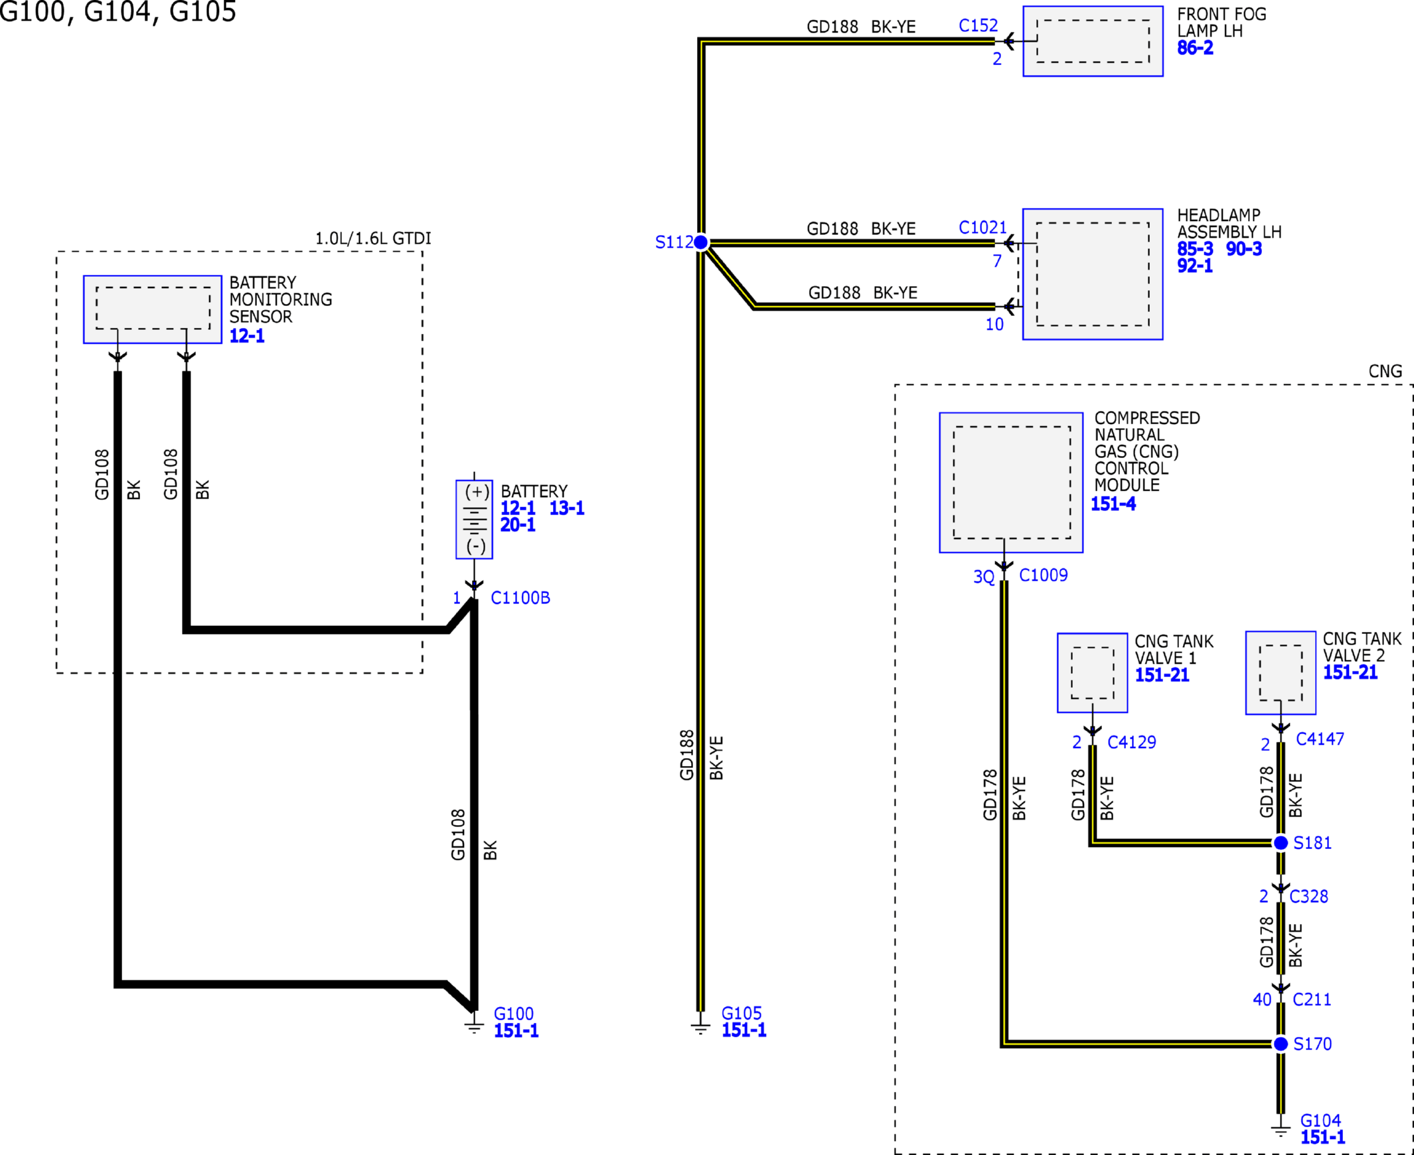Click the S181 splice dot
This screenshot has height=1155, width=1414.
[x=1281, y=843]
